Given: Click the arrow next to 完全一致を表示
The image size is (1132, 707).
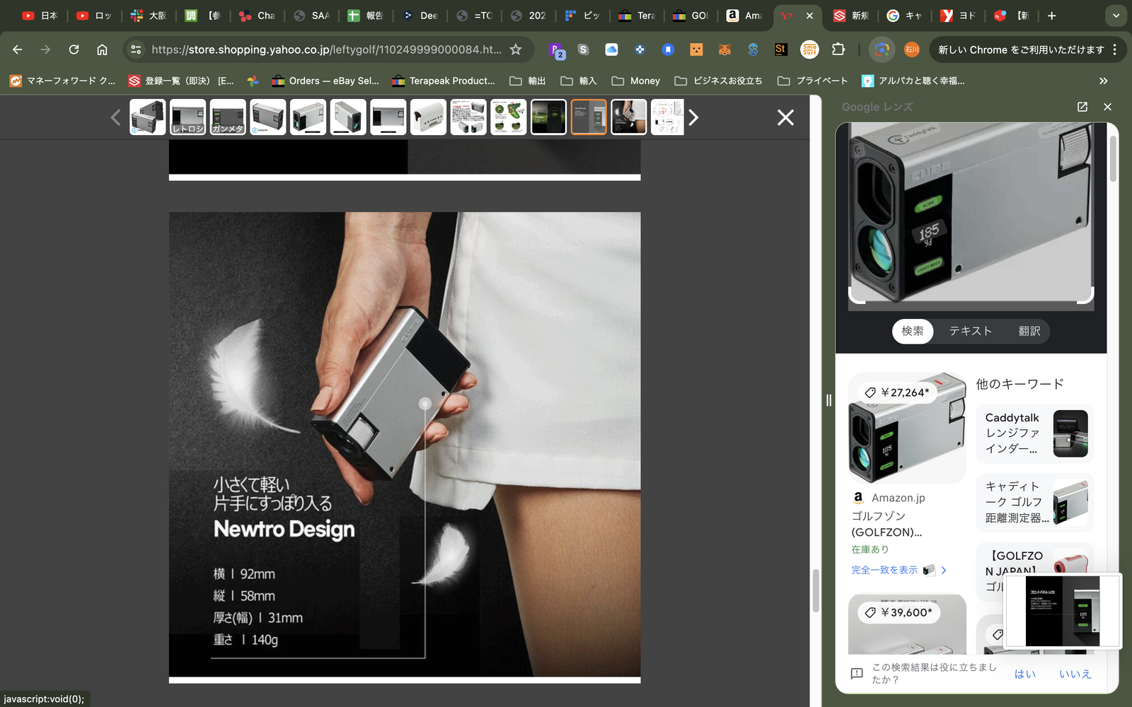Looking at the screenshot, I should (x=944, y=570).
